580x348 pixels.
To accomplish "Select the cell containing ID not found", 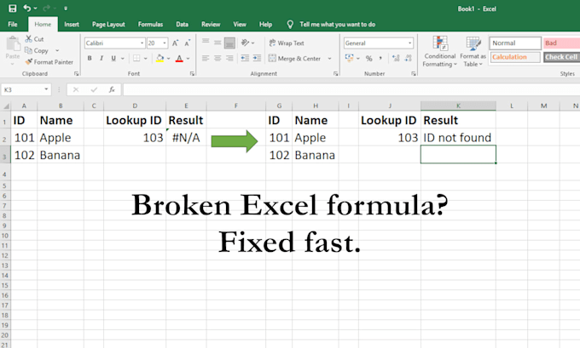I will (x=458, y=138).
